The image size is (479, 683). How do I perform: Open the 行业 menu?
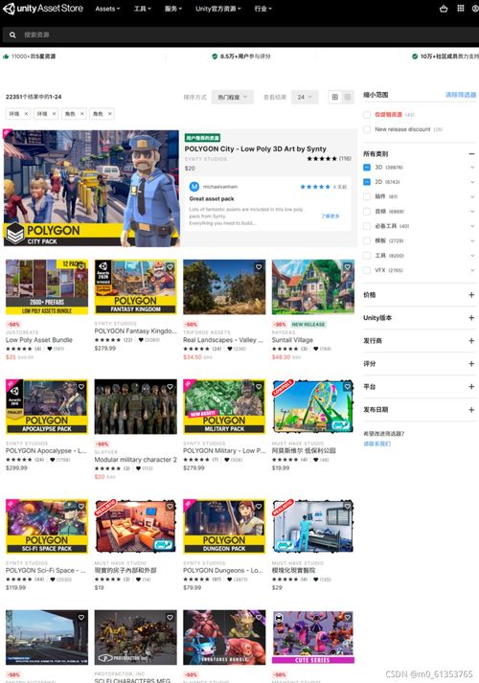coord(263,9)
